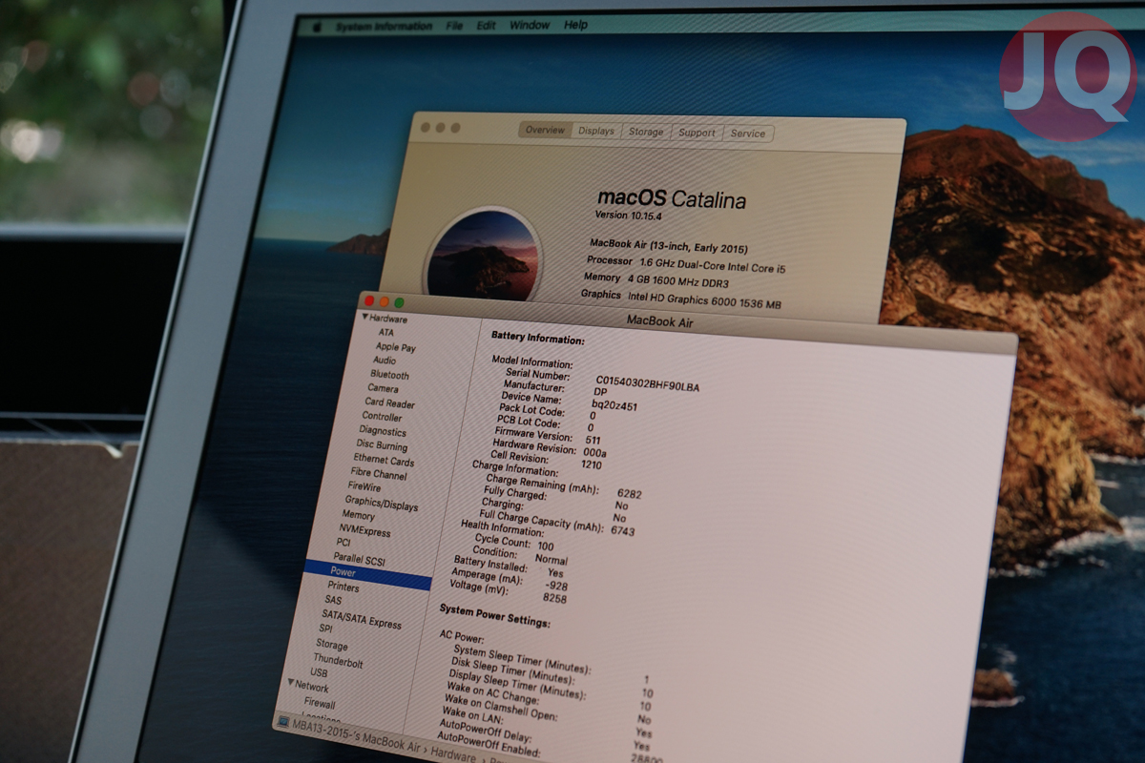This screenshot has height=763, width=1145.
Task: Switch to the Storage tab
Action: [x=646, y=132]
